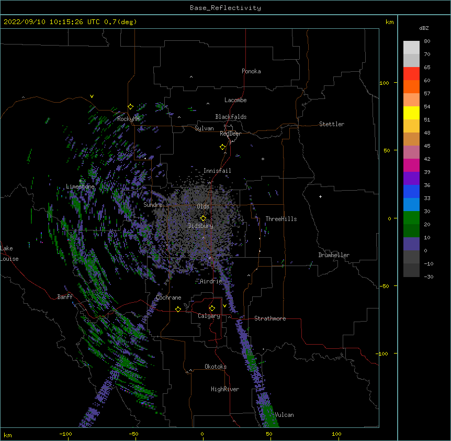Click the Stettler town label
The height and width of the screenshot is (441, 451).
coord(332,124)
